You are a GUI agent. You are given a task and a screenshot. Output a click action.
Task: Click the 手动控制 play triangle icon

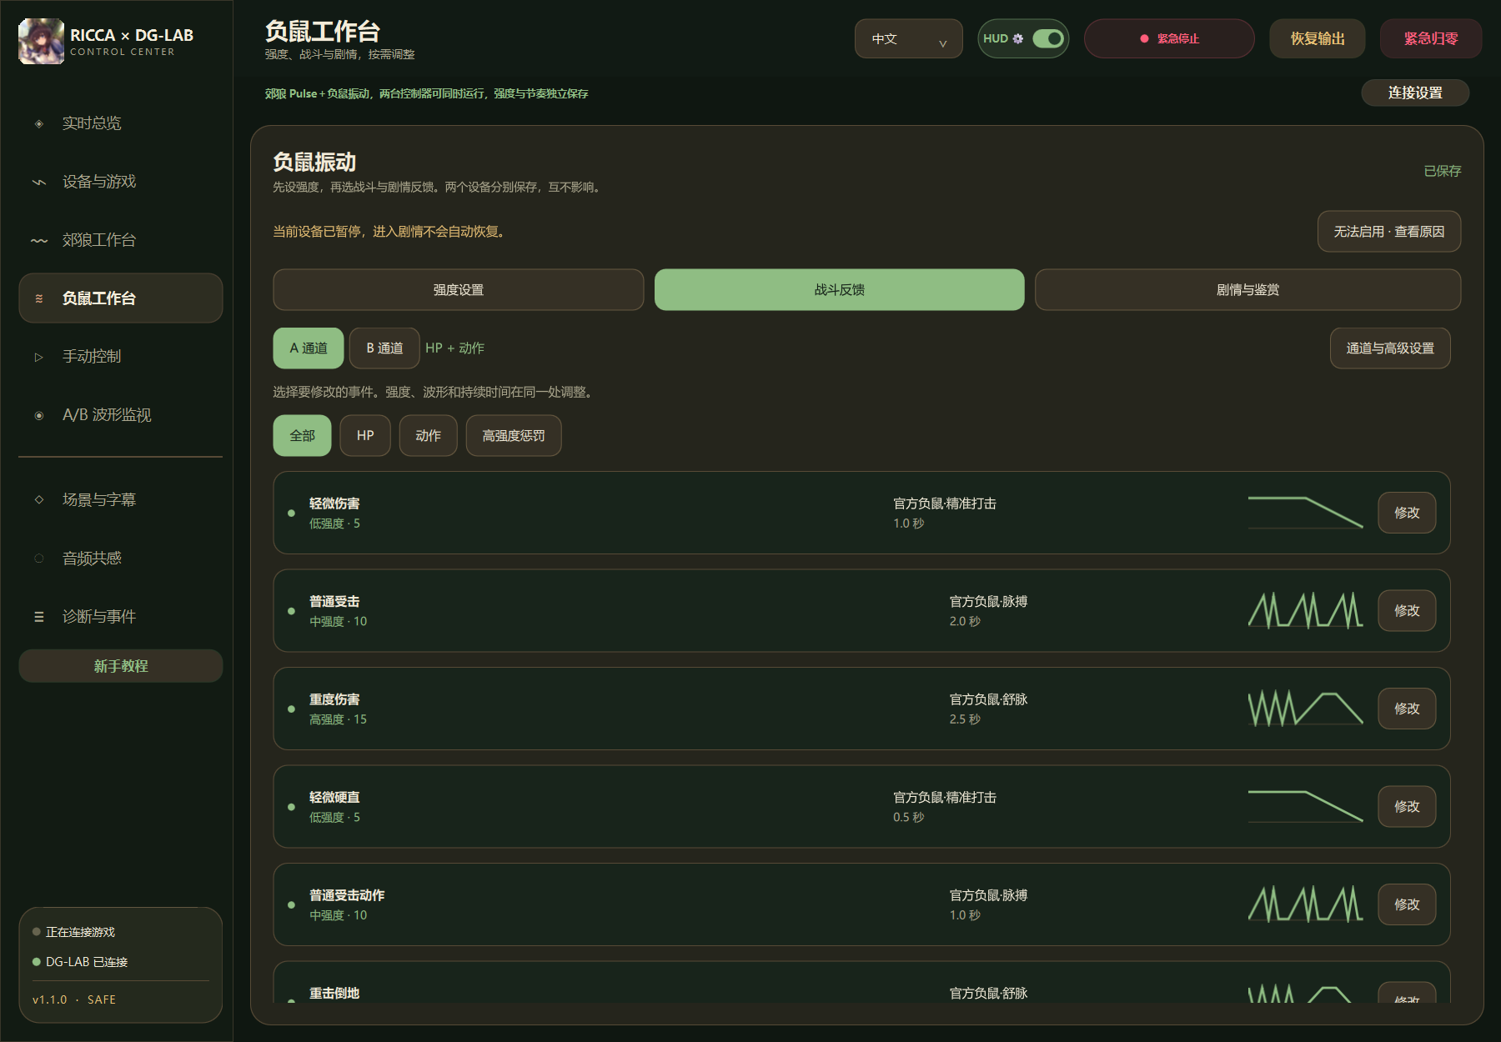pos(38,357)
